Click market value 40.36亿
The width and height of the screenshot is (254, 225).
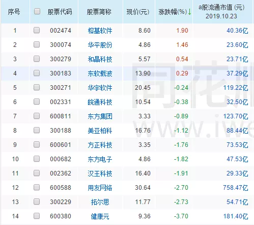(x=237, y=31)
